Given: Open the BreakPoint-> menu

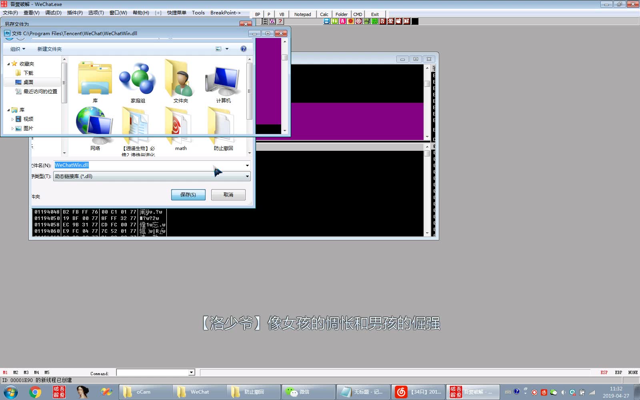Looking at the screenshot, I should coord(226,13).
